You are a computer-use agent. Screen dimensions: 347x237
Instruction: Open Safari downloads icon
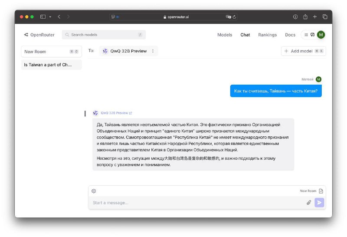(x=295, y=16)
